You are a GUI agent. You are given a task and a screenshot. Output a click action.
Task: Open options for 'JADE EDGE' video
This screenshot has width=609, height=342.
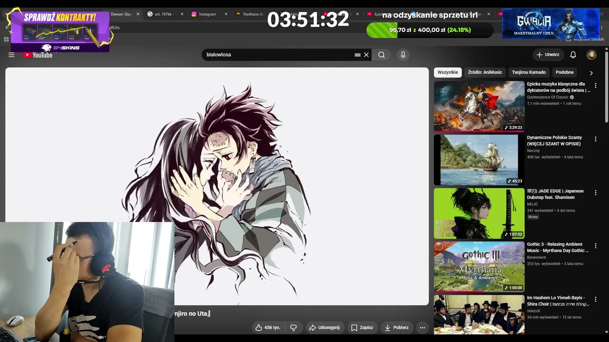pos(595,192)
